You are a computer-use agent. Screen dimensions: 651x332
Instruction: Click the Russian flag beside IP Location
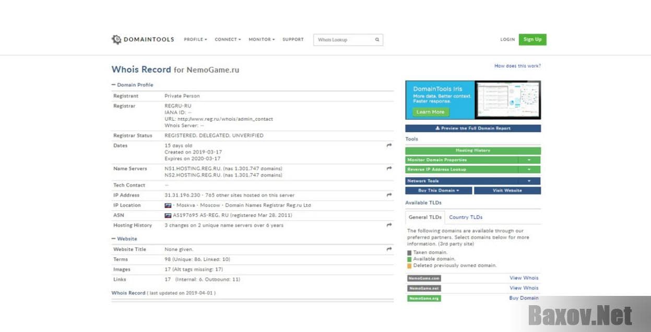(168, 206)
